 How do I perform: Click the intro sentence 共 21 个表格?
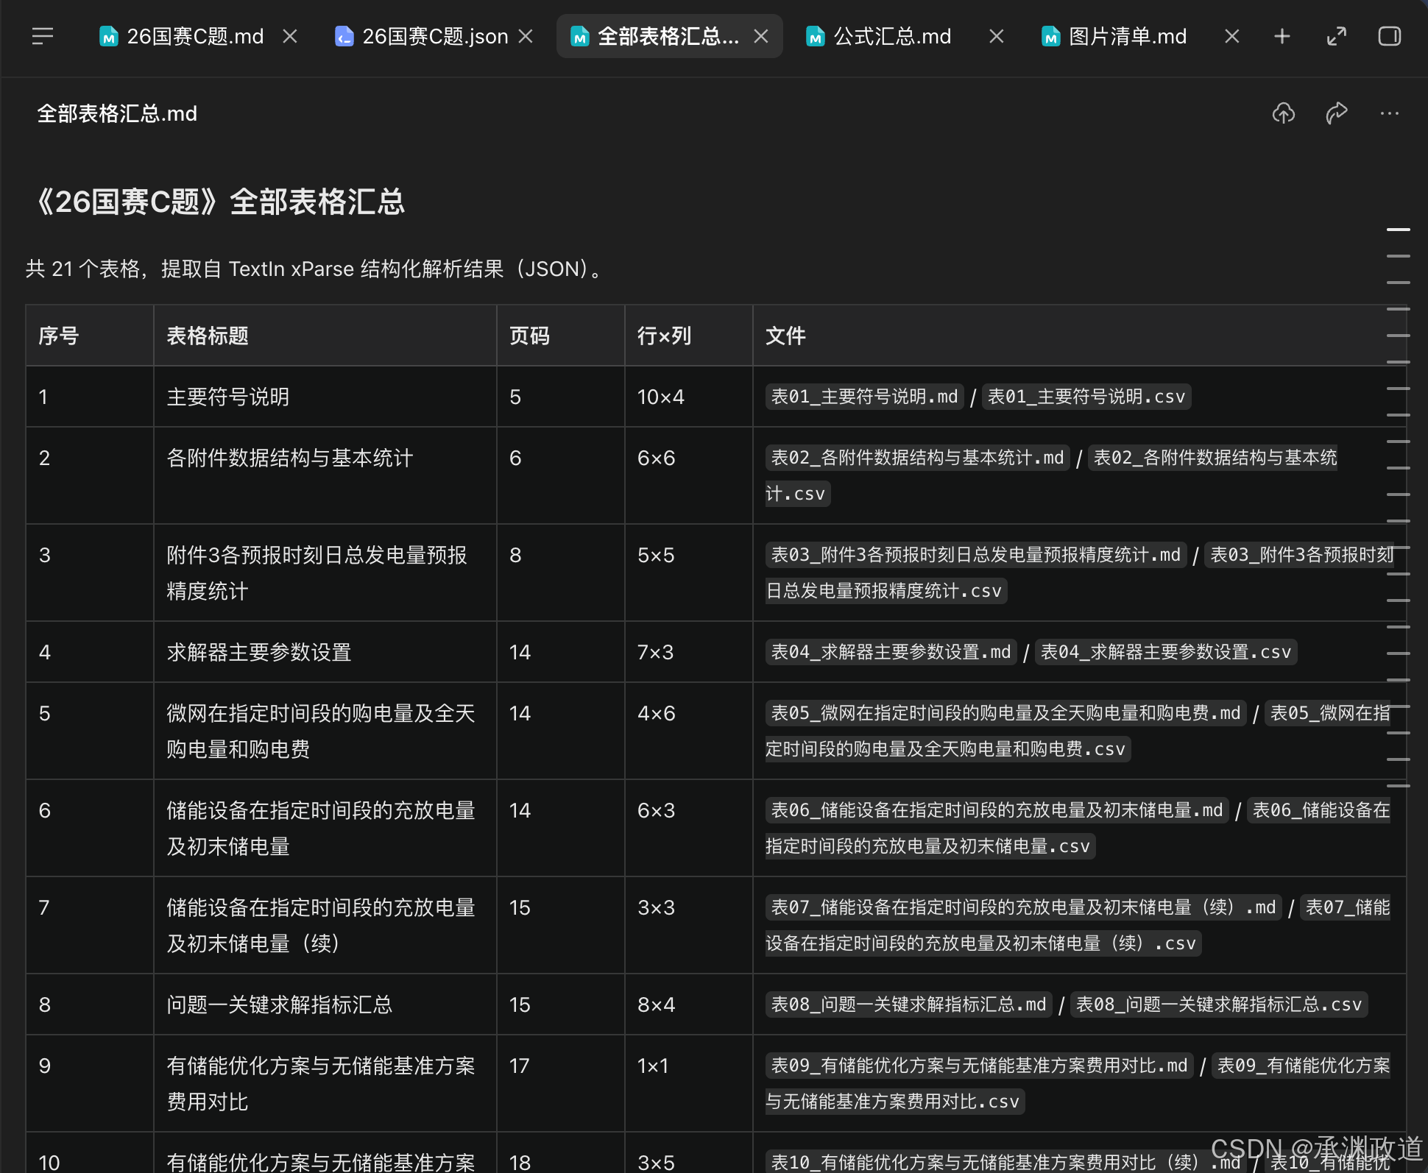(315, 269)
